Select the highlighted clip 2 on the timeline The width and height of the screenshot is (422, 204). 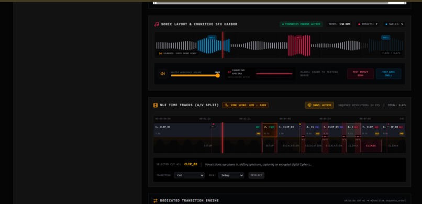tap(270, 130)
